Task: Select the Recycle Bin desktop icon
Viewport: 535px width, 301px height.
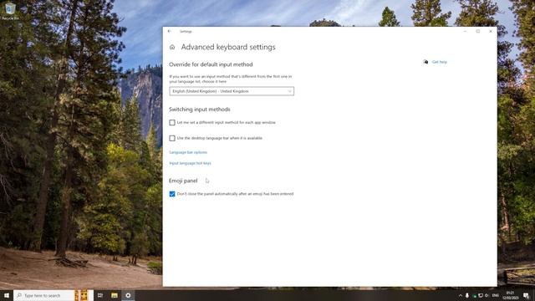Action: pyautogui.click(x=10, y=11)
